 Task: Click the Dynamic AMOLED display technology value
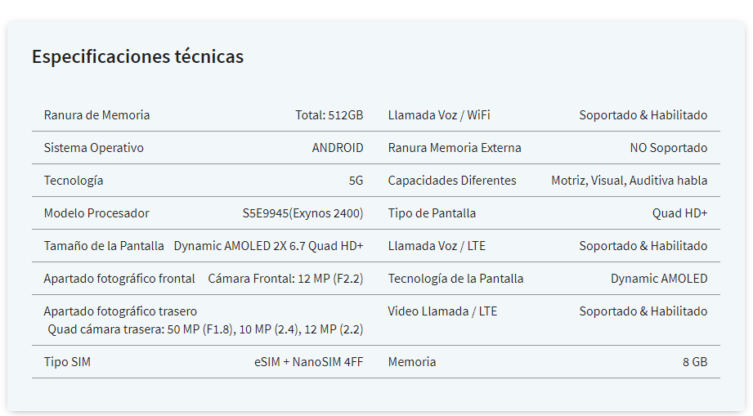[659, 279]
